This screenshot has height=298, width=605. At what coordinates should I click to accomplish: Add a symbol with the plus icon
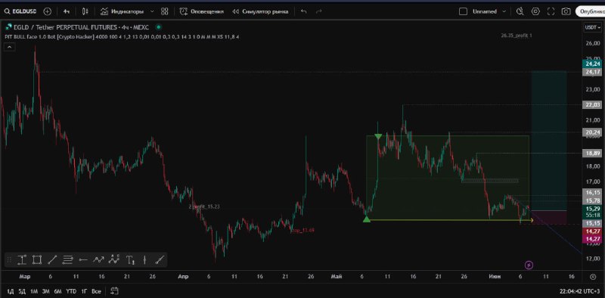tap(47, 11)
